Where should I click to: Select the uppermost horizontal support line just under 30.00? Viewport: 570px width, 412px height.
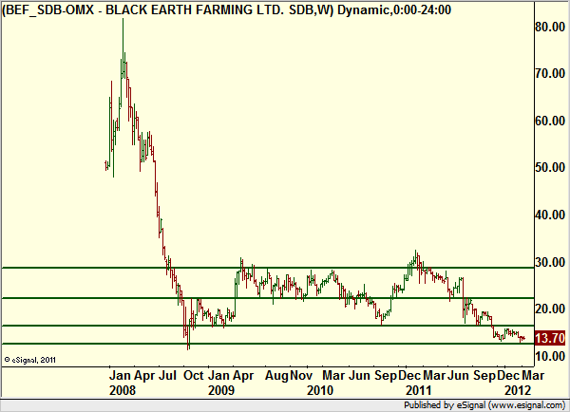(268, 268)
